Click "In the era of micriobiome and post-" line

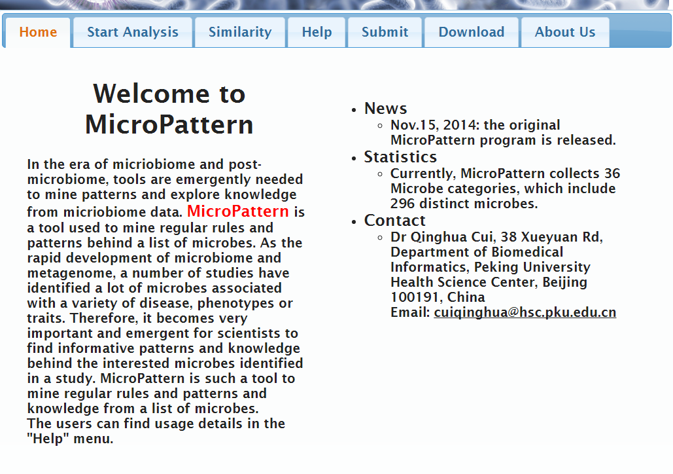(x=144, y=164)
